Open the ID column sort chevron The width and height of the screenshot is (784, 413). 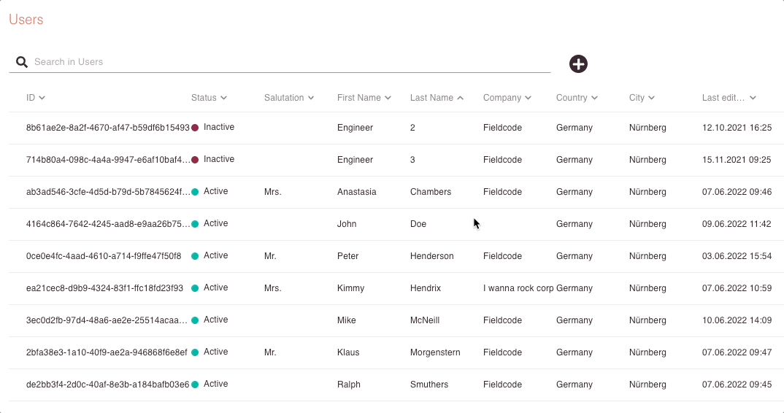[x=42, y=98]
